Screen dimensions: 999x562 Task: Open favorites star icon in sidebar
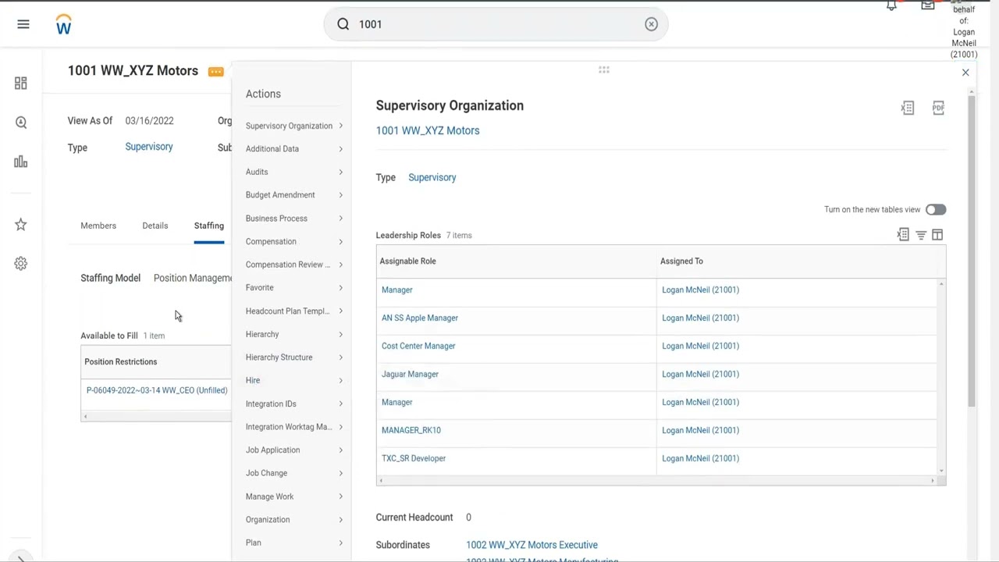click(x=21, y=225)
